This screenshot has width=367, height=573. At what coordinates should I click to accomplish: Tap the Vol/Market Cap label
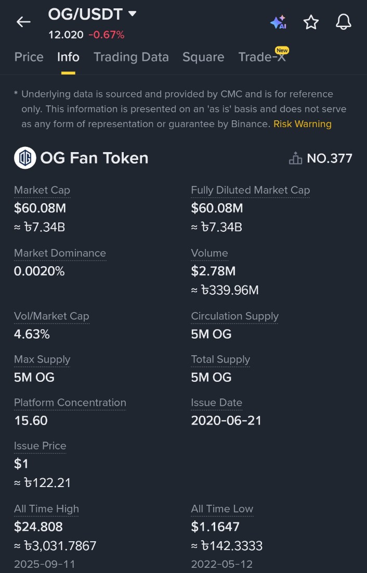(x=51, y=316)
